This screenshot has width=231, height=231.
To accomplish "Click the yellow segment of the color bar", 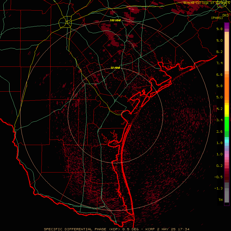I will 227,110.
